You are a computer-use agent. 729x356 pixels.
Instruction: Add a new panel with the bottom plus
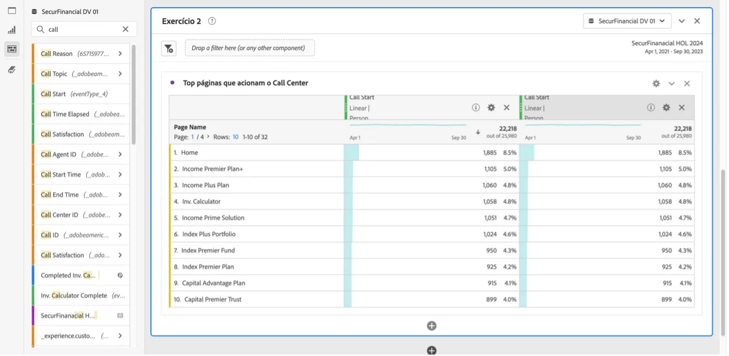(432, 351)
